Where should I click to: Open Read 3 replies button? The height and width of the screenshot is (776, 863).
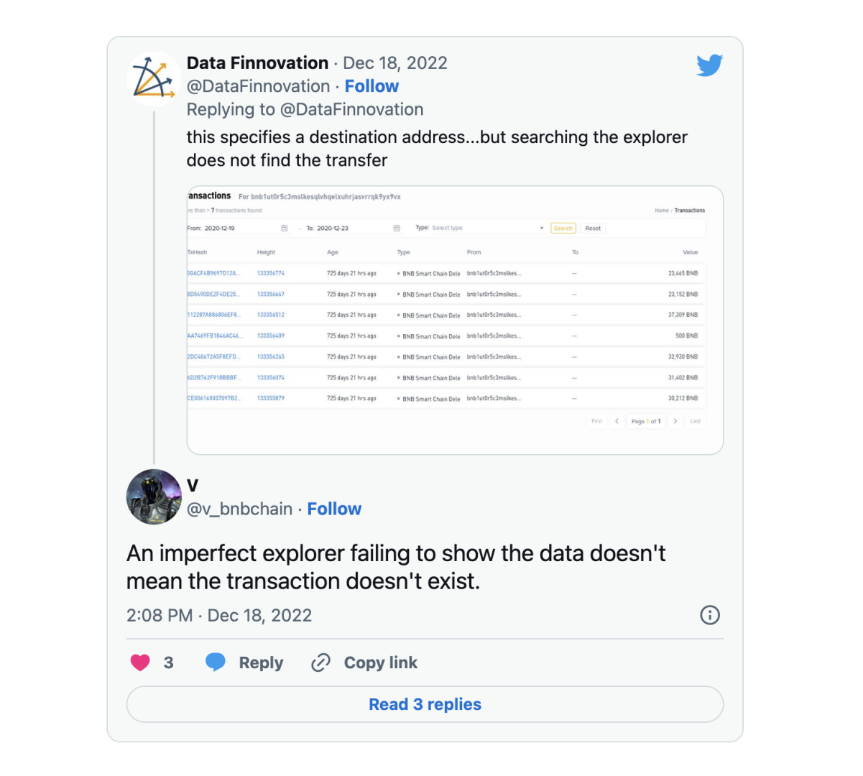(425, 704)
